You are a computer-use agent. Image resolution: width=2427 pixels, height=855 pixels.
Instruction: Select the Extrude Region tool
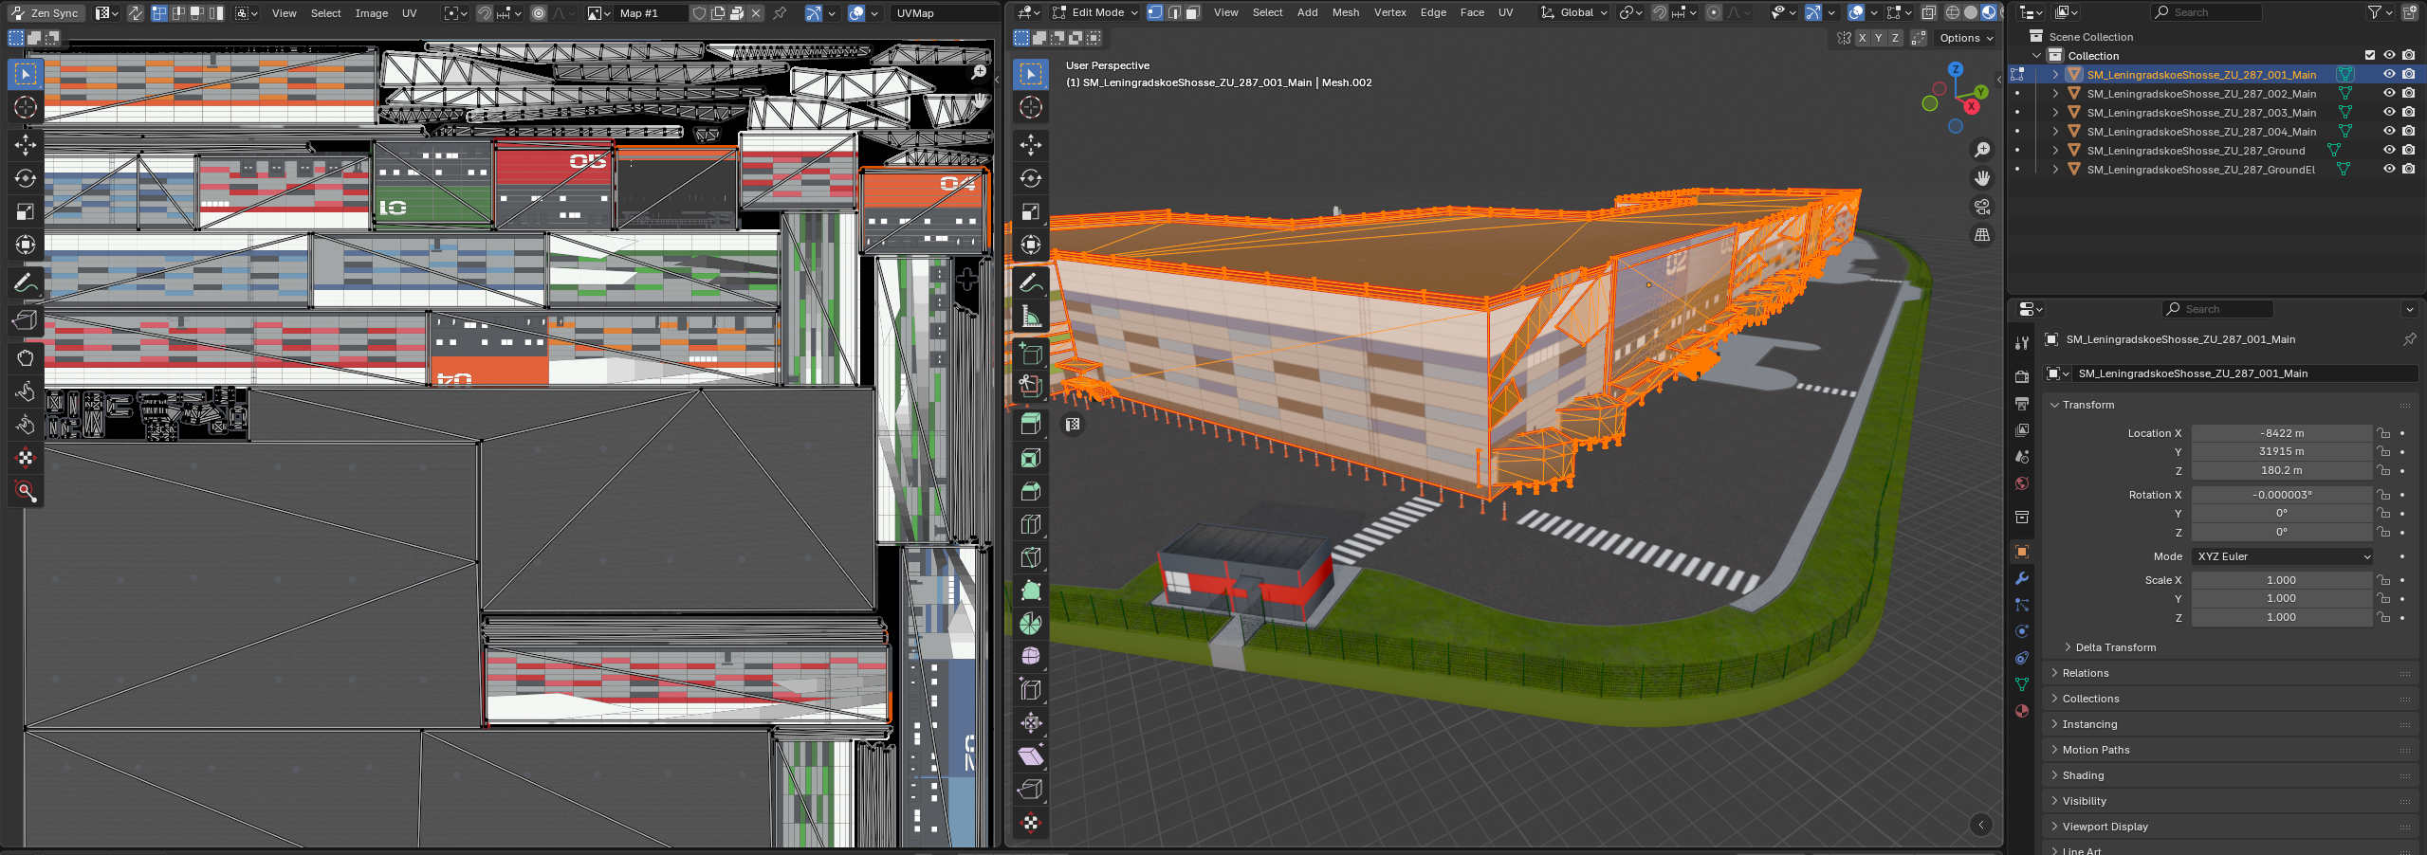[x=1031, y=425]
